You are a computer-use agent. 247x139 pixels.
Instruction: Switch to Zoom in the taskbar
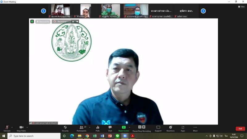coord(125,136)
